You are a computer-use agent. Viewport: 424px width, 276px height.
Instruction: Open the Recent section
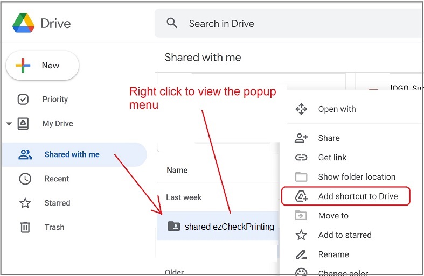(x=57, y=179)
